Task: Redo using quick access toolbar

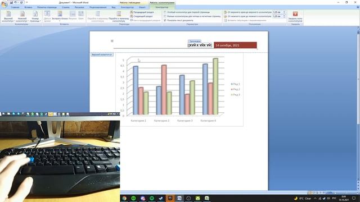Action: 21,2
